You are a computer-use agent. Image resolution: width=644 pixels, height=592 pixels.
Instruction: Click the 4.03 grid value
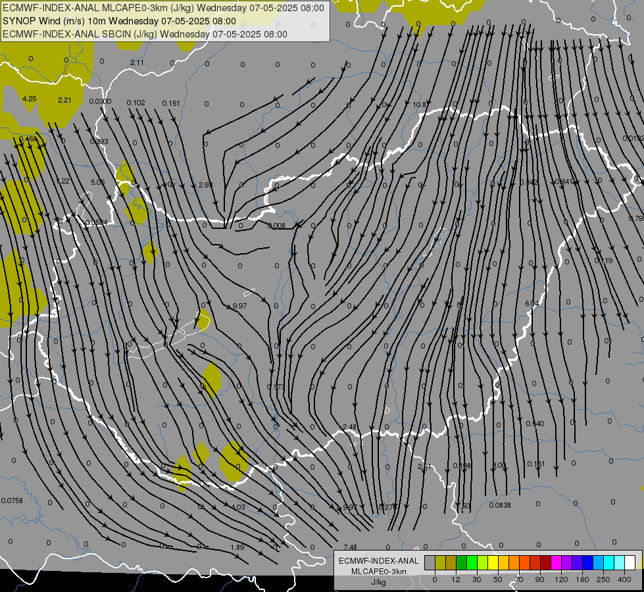click(238, 507)
